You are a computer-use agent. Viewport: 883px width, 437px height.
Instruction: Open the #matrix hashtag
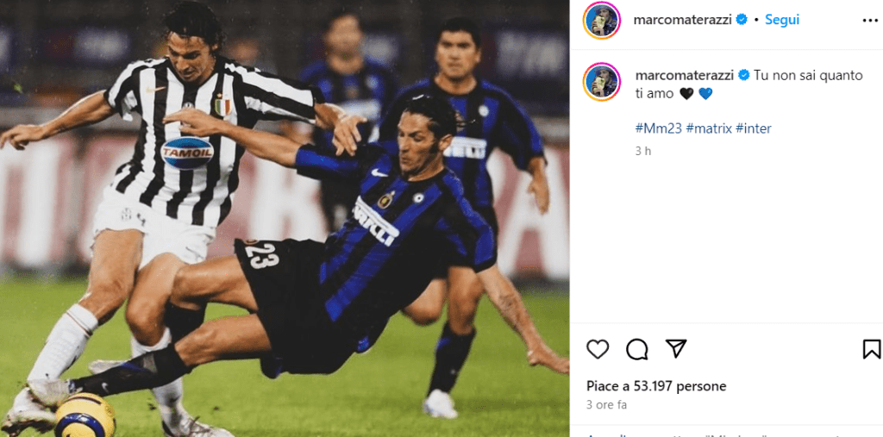point(709,128)
